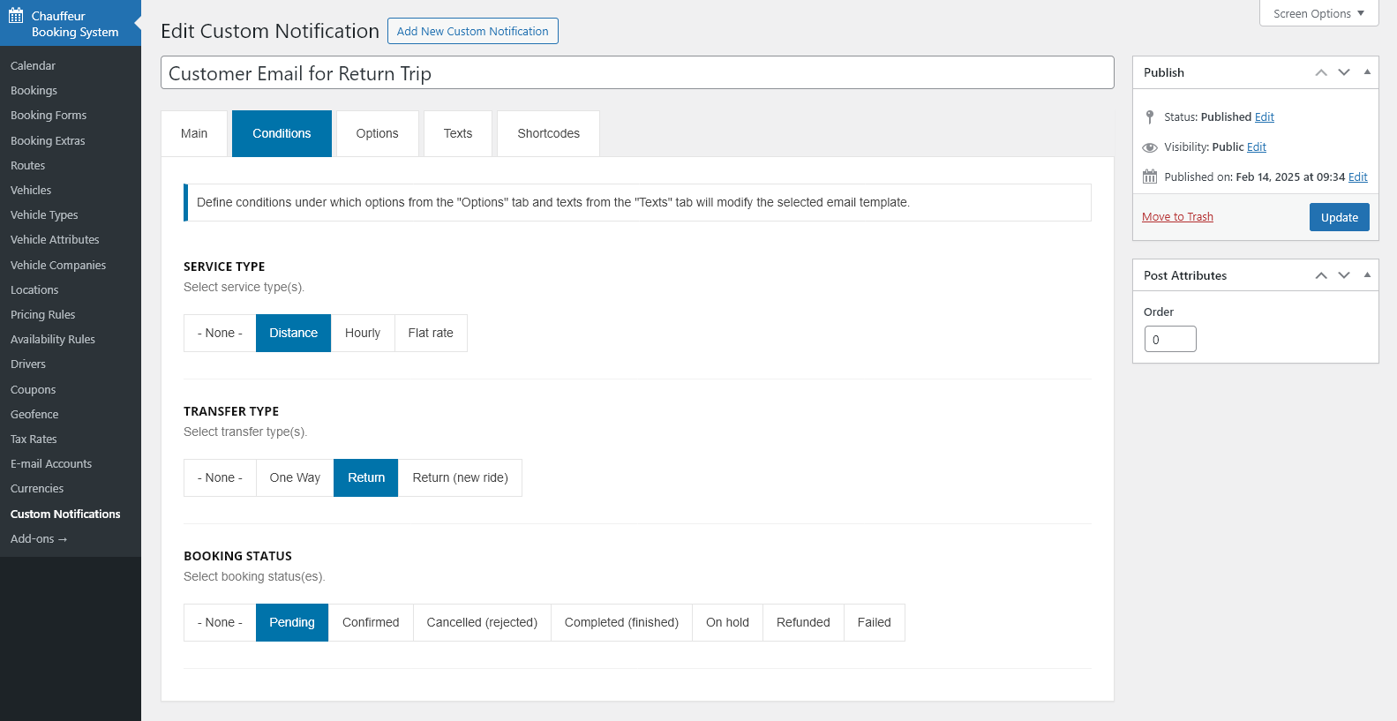Click the Update button

tap(1339, 217)
